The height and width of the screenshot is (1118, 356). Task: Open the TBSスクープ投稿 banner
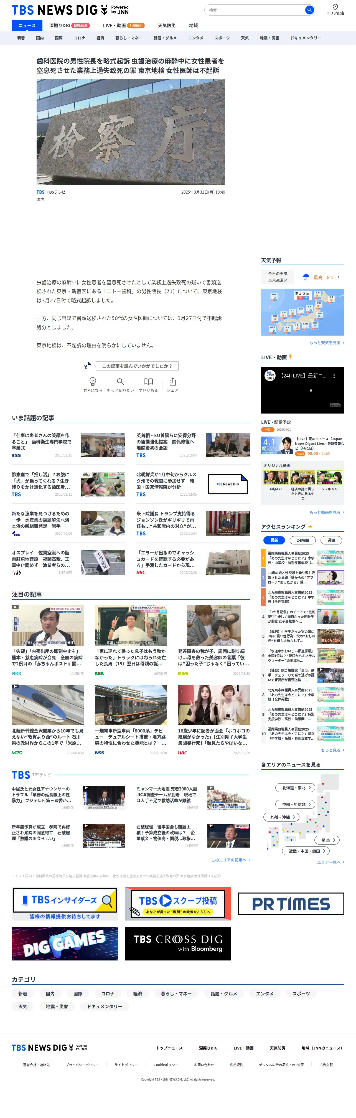[x=178, y=904]
